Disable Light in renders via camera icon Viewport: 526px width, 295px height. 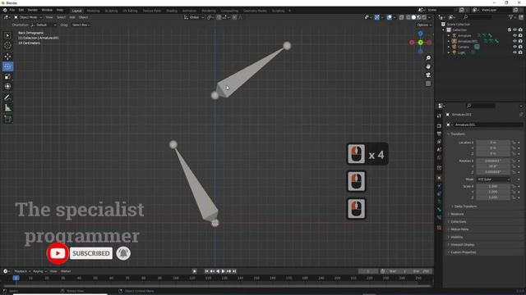(520, 52)
